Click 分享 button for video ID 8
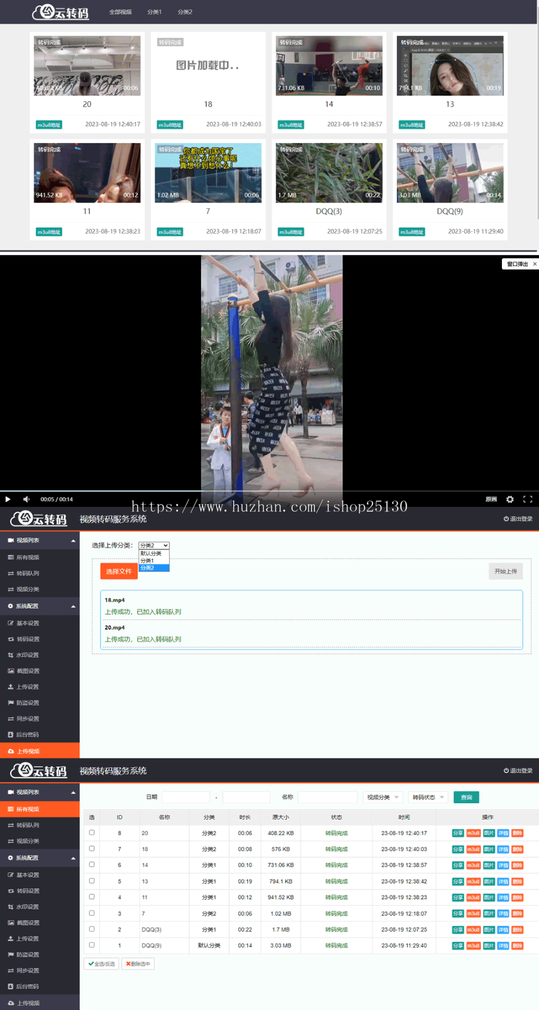The height and width of the screenshot is (1010, 539). (458, 833)
